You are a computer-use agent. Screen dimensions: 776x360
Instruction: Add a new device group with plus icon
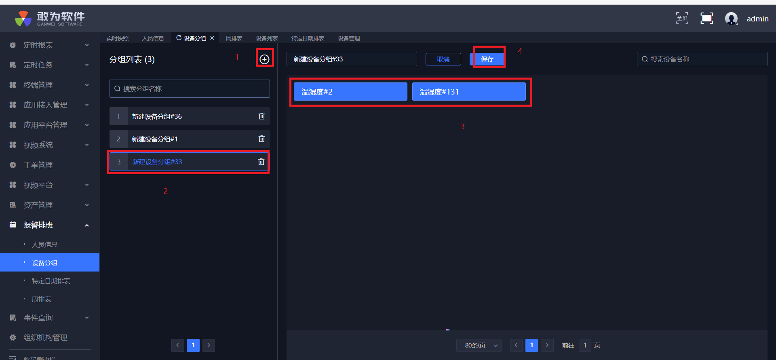tap(264, 59)
